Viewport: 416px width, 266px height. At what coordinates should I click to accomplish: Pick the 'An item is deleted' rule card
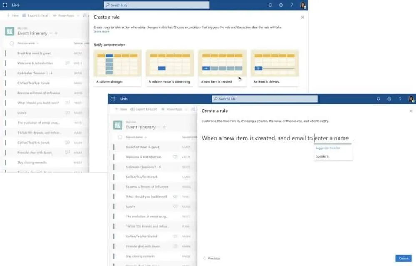click(x=274, y=68)
